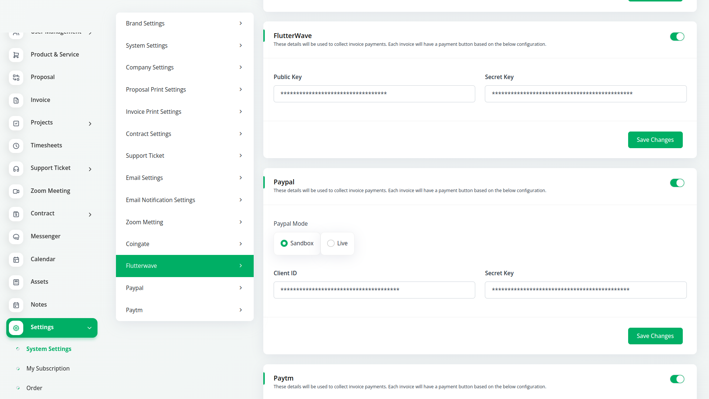Expand the Projects sidebar submenu

point(90,124)
